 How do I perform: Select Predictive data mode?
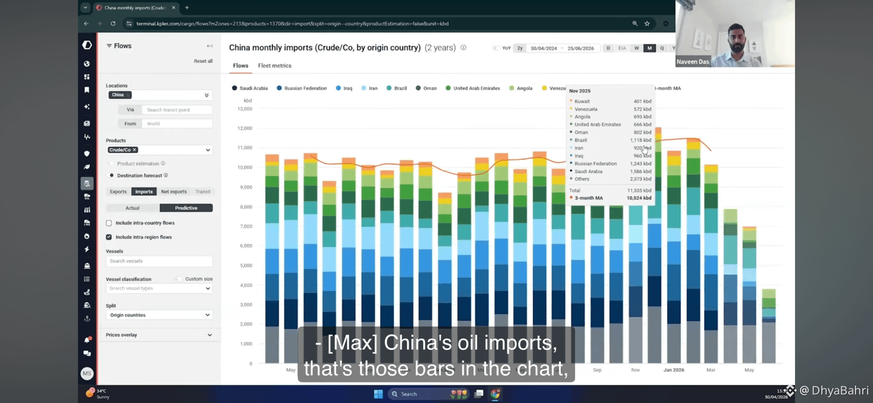pyautogui.click(x=186, y=208)
